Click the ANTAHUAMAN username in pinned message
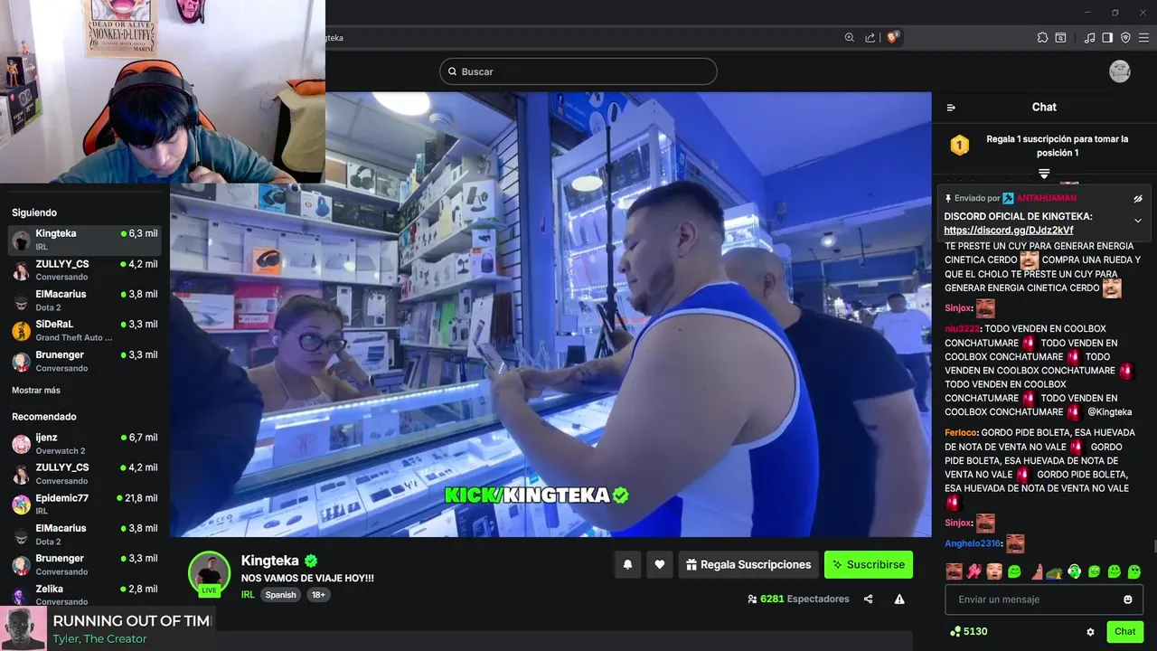 (1047, 198)
